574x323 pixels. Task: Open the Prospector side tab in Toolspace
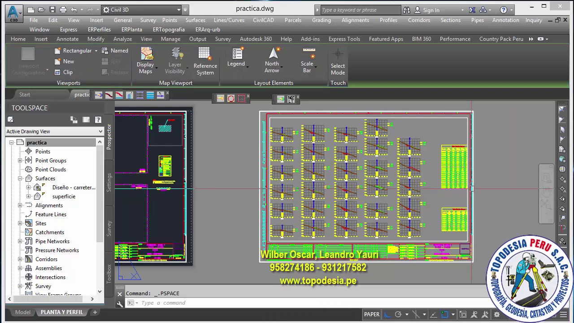[109, 136]
